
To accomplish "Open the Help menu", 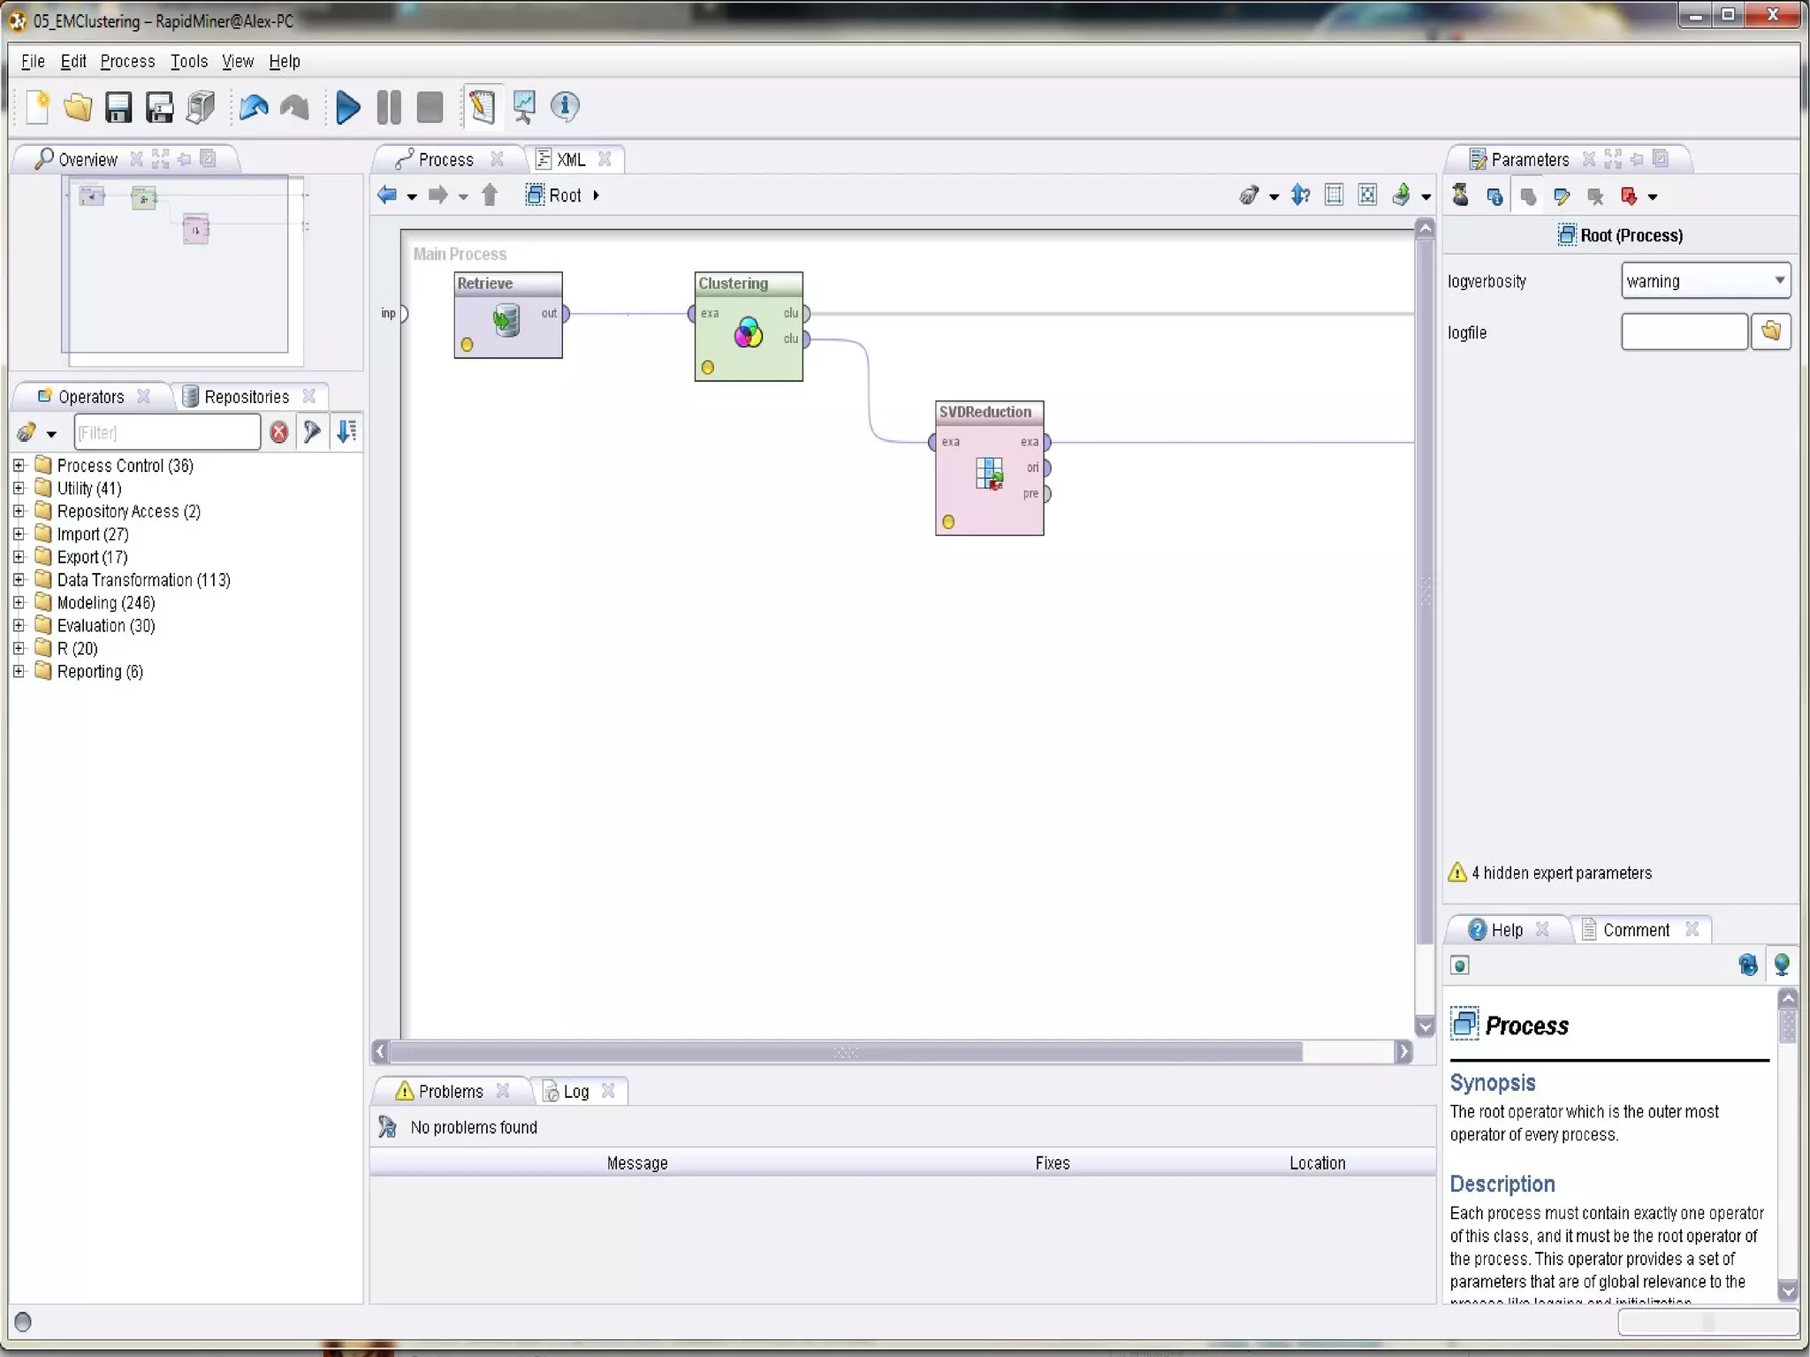I will pyautogui.click(x=285, y=61).
